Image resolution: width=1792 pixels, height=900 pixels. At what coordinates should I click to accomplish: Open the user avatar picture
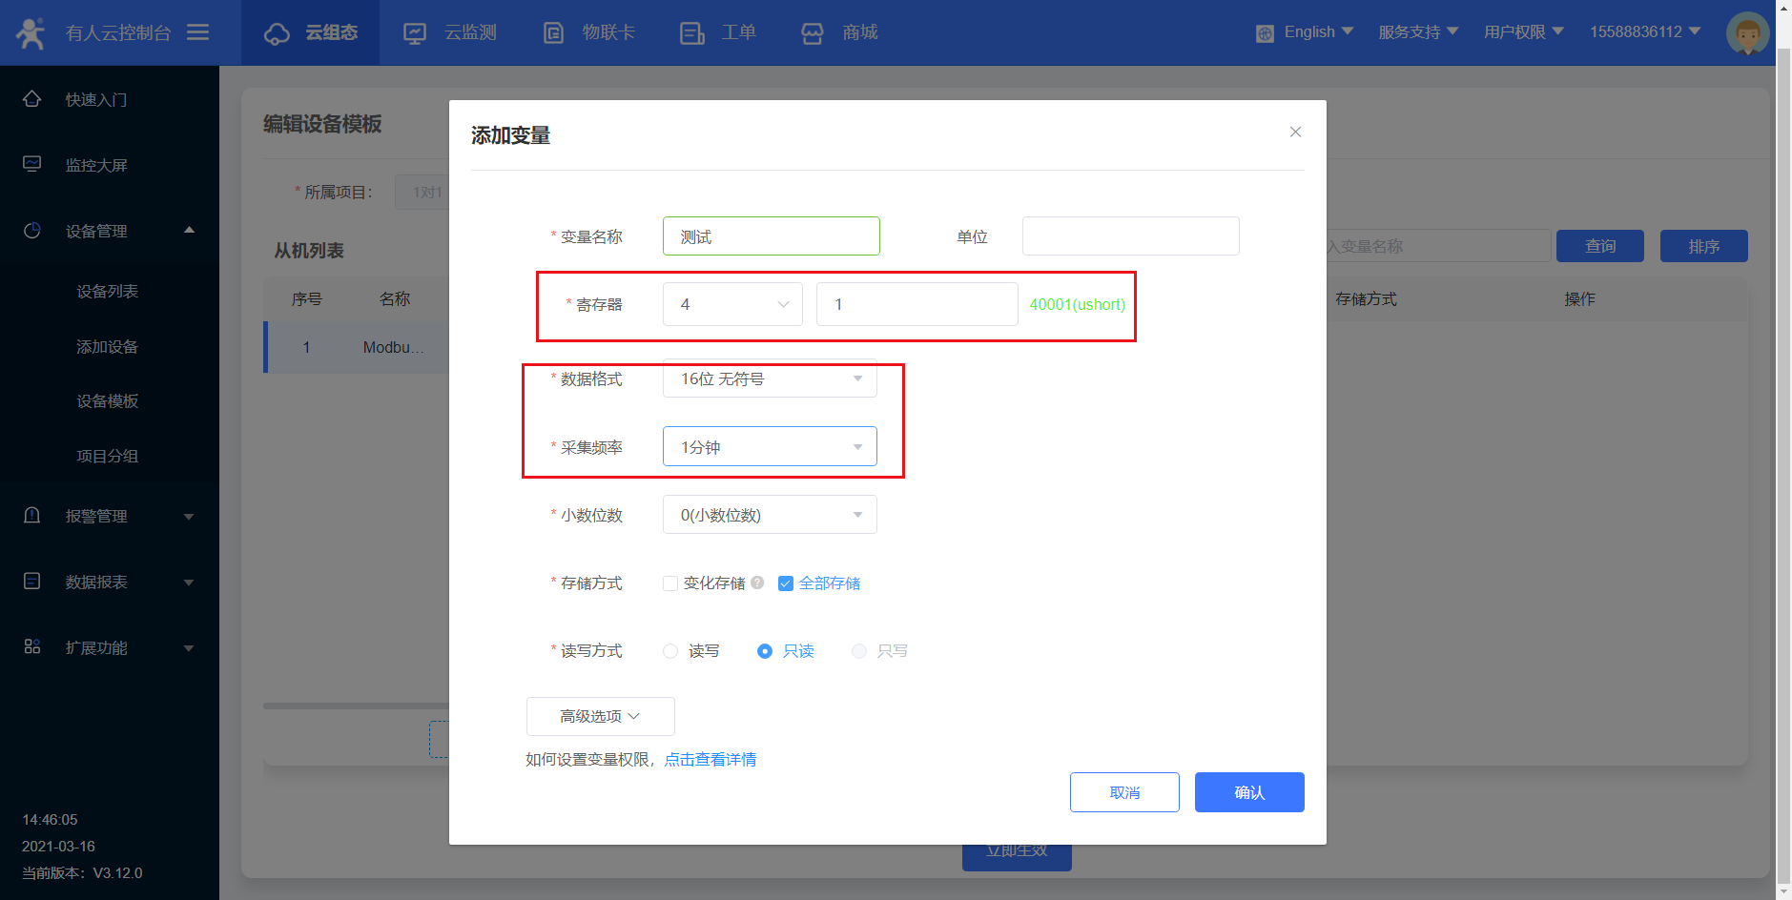click(1747, 32)
